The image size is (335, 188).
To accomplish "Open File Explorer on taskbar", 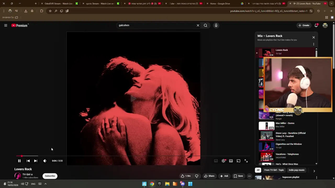I will (167, 184).
